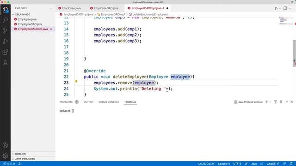296x166 pixels.
Task: Open the feedback icon in status bar
Action: tap(284, 164)
